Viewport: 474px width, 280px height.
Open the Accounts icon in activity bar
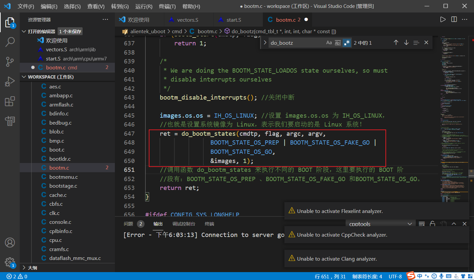coord(10,243)
